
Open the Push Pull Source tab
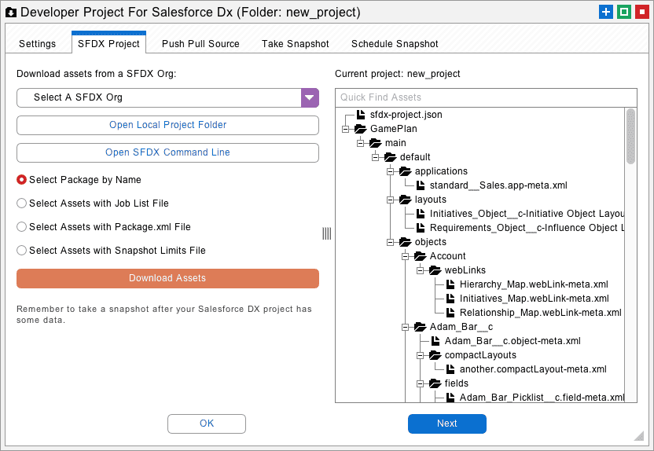[x=200, y=44]
